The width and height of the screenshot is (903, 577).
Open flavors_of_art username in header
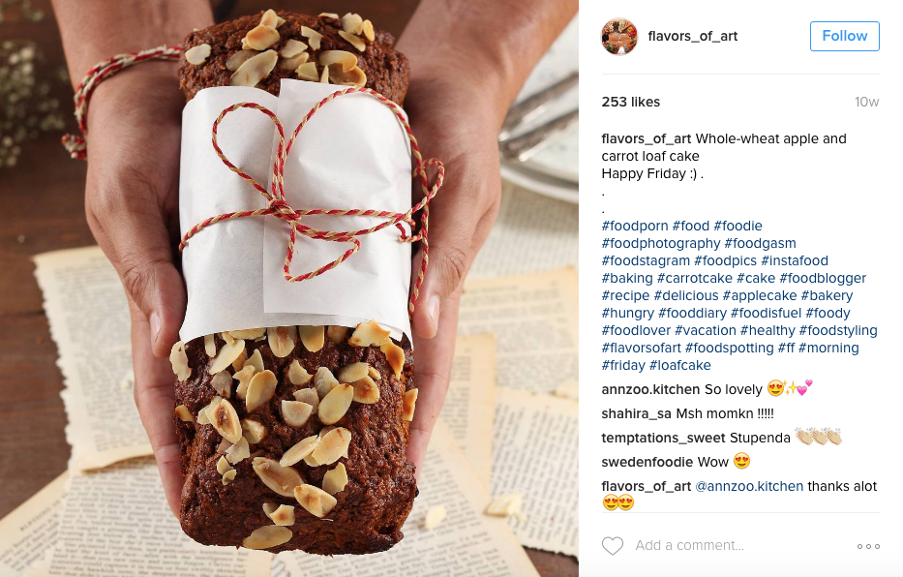point(693,36)
